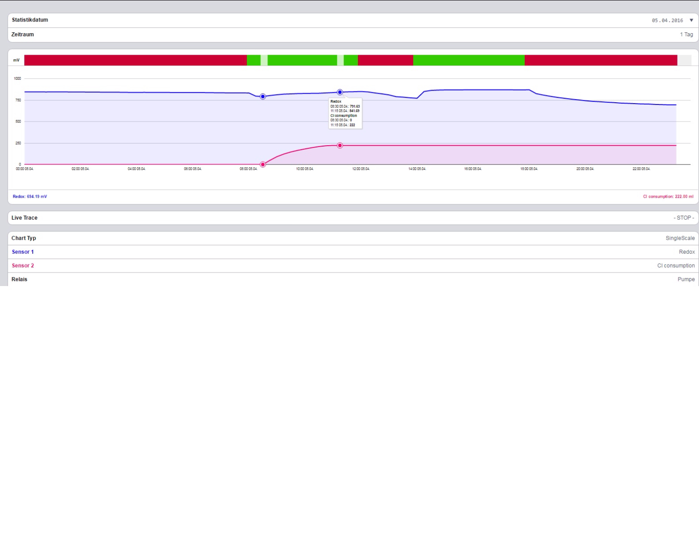Click the "02:00 05.04." axis label

(x=81, y=169)
